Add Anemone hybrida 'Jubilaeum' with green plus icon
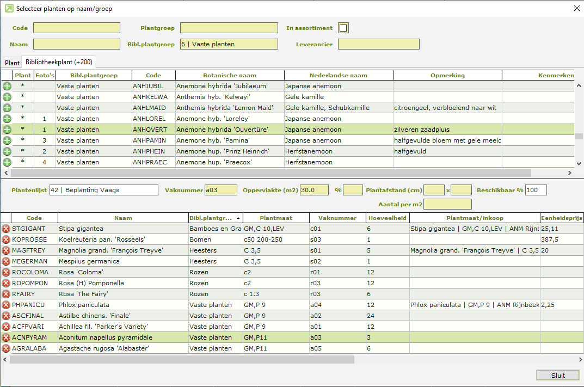 click(7, 86)
